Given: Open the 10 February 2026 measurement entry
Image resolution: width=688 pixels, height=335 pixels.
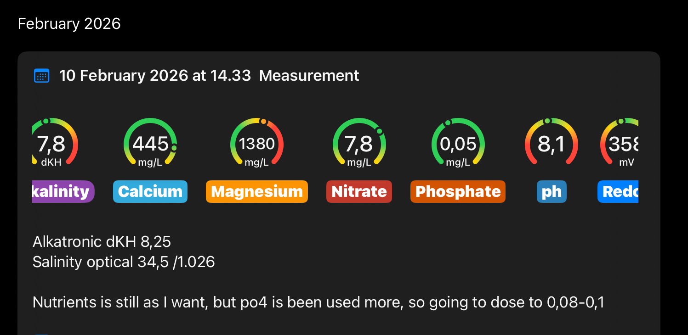Looking at the screenshot, I should click(209, 76).
